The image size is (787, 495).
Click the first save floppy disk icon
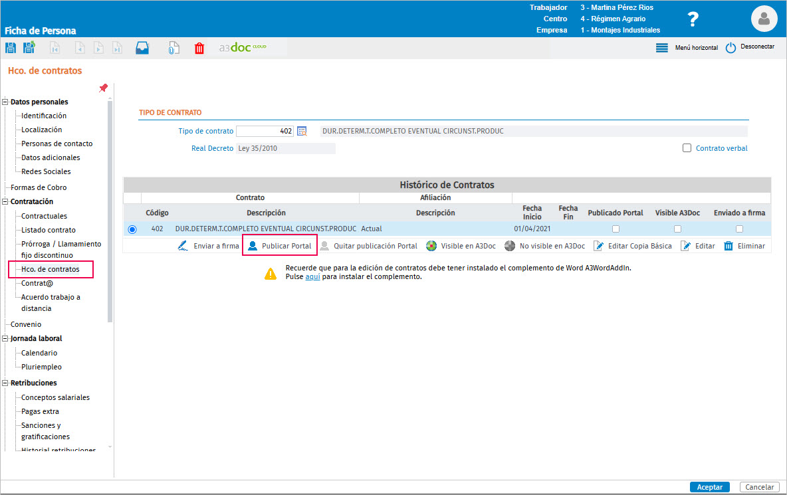pos(11,48)
